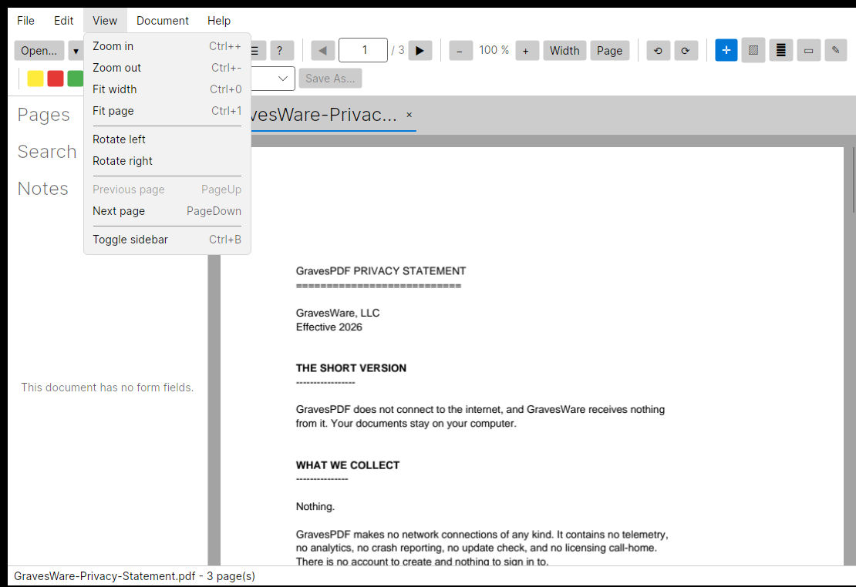The height and width of the screenshot is (587, 856).
Task: Switch to the Pages sidebar tab
Action: (44, 115)
